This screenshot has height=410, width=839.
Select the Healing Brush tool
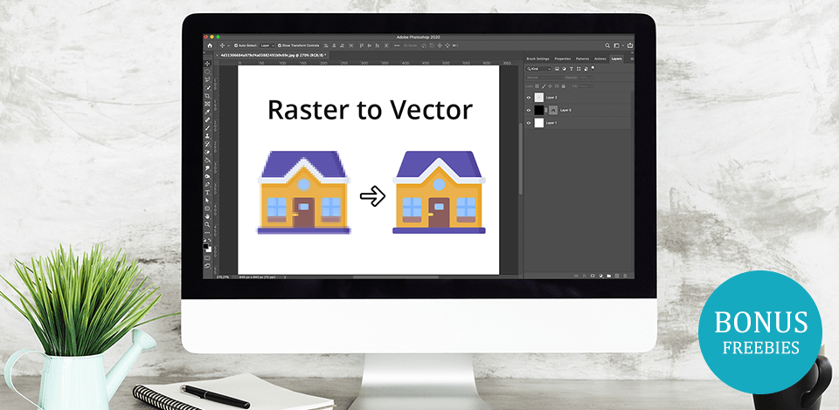208,120
